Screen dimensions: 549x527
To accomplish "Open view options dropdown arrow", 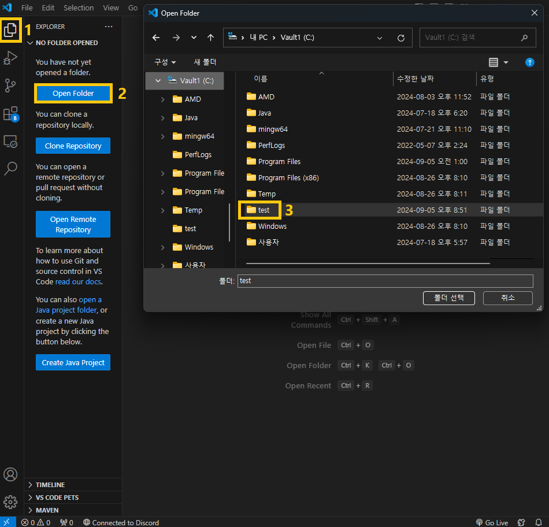I will pos(506,62).
